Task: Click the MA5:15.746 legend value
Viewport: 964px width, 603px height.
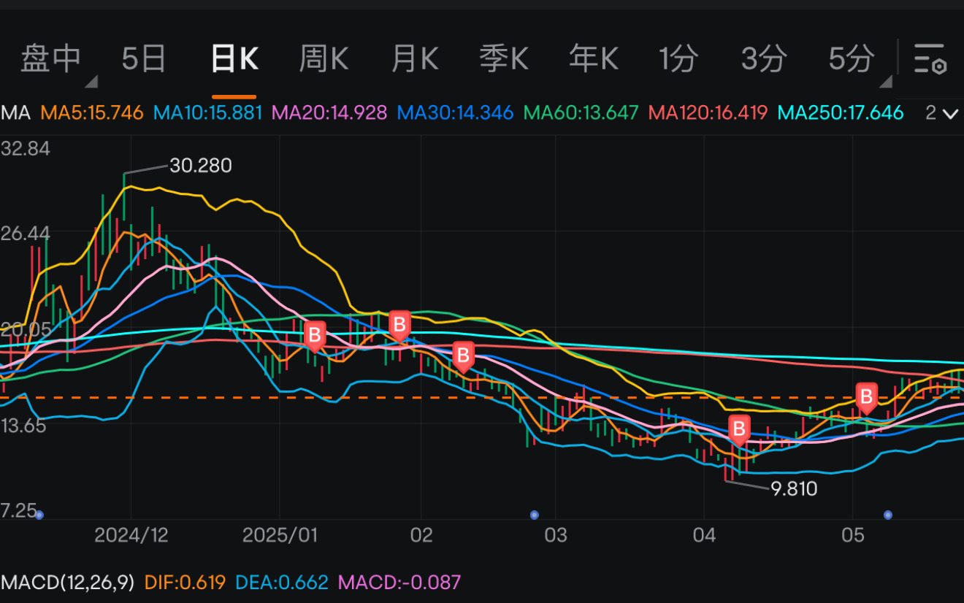Action: click(x=92, y=113)
